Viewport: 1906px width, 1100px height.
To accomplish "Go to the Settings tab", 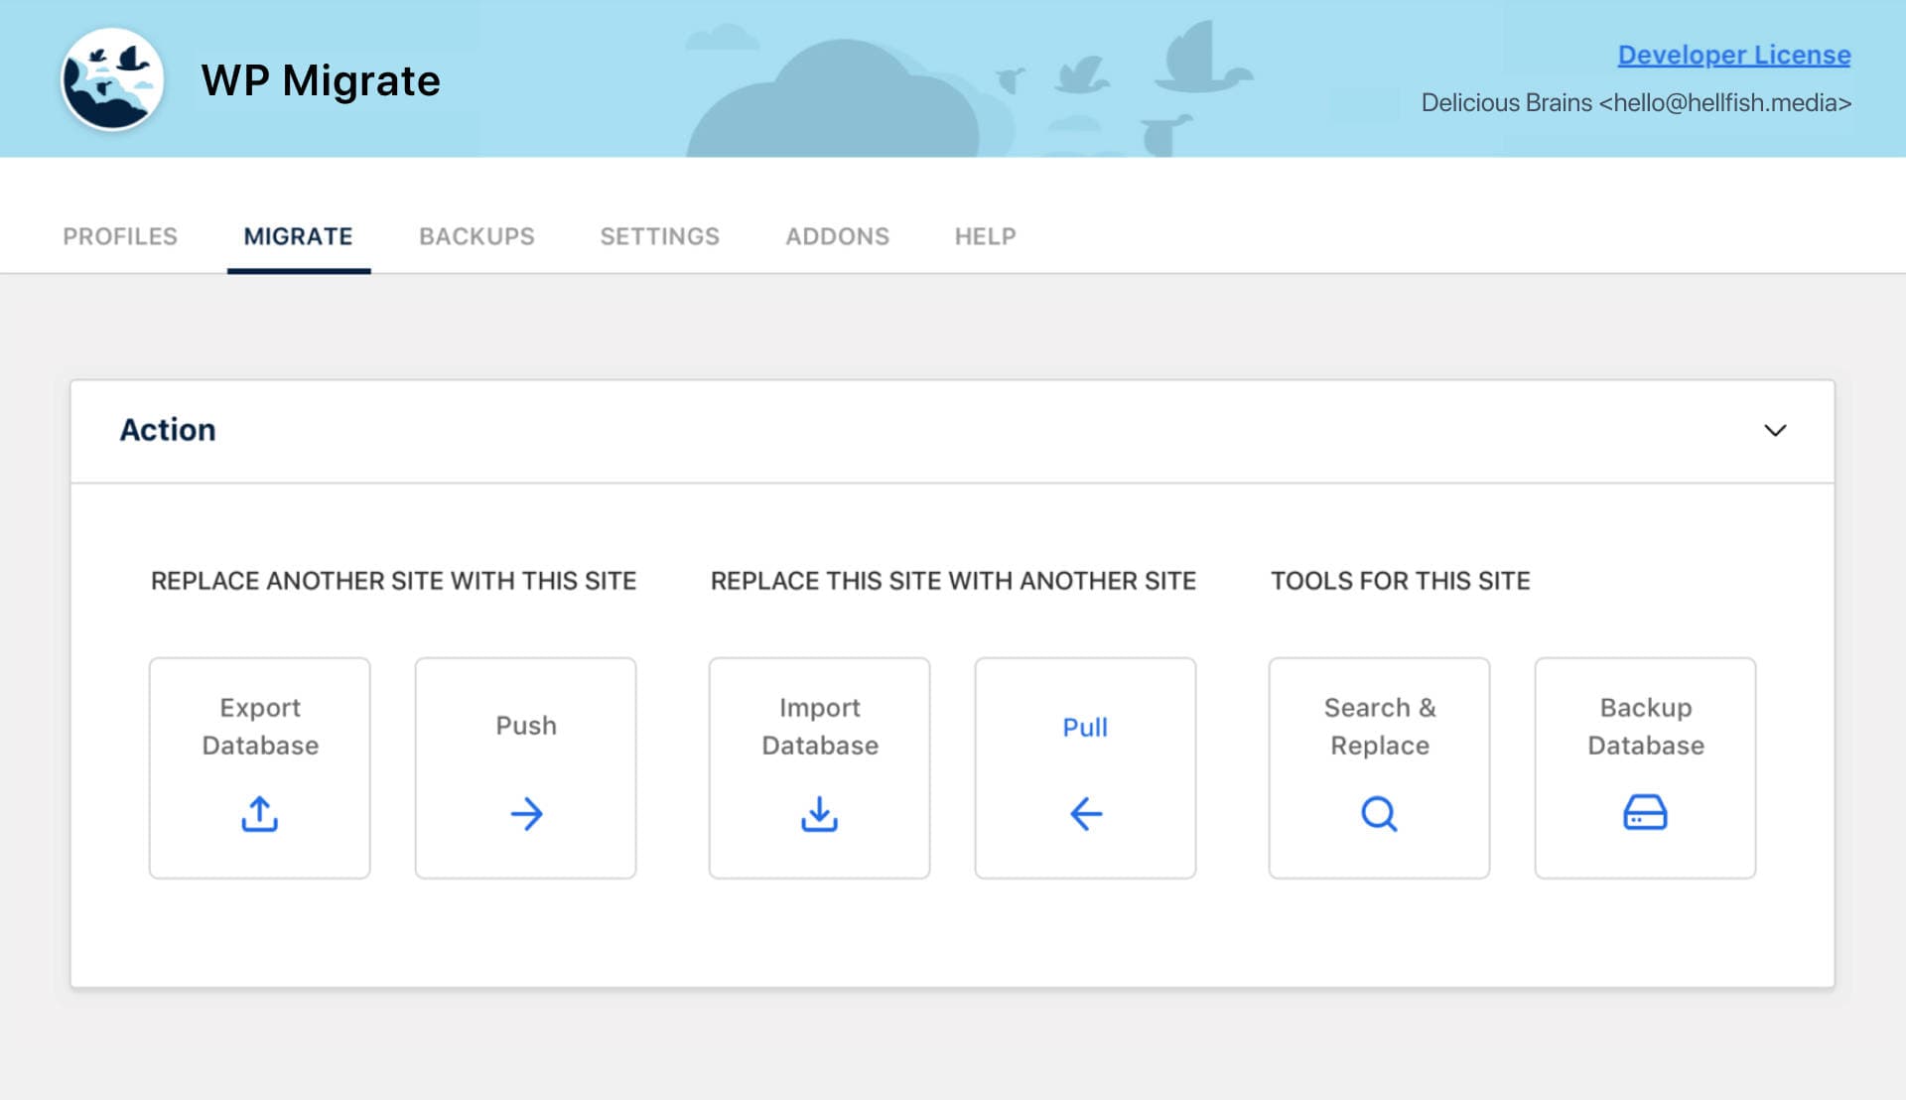I will pyautogui.click(x=660, y=236).
